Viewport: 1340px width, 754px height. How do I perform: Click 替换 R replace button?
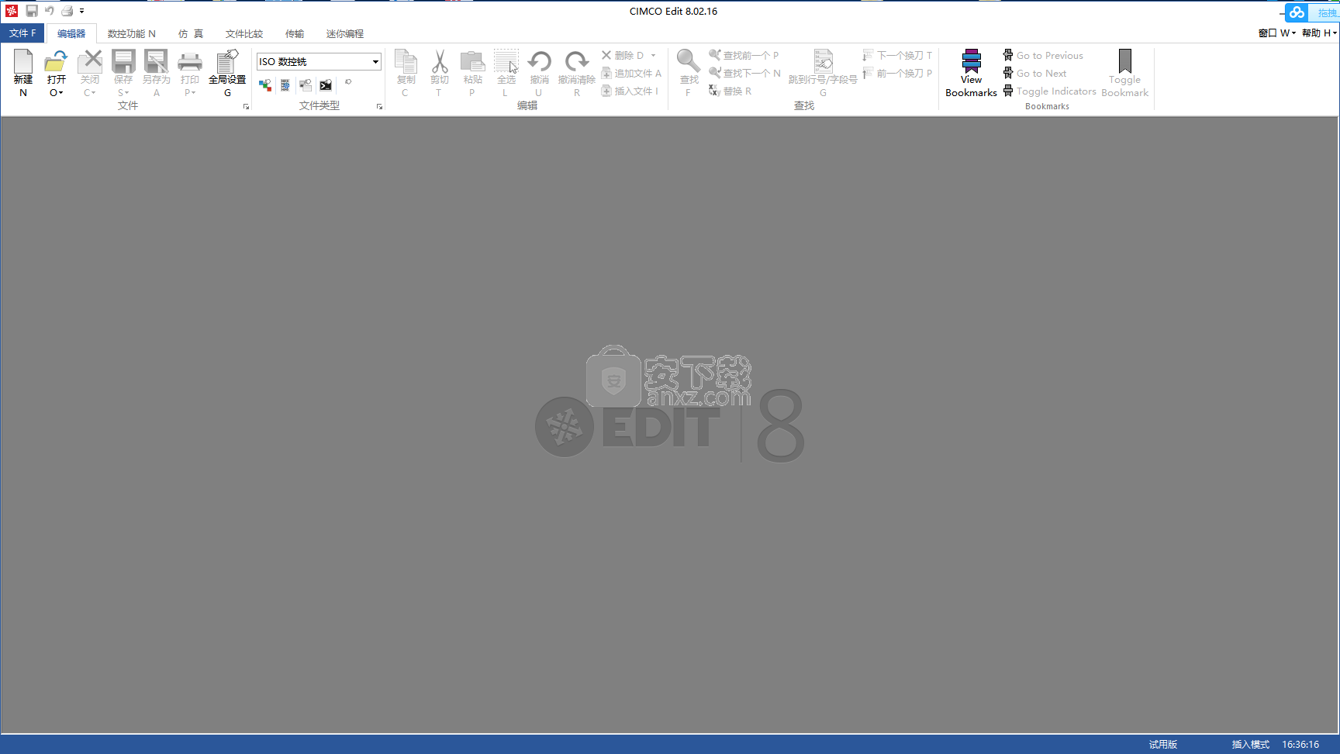[x=730, y=91]
